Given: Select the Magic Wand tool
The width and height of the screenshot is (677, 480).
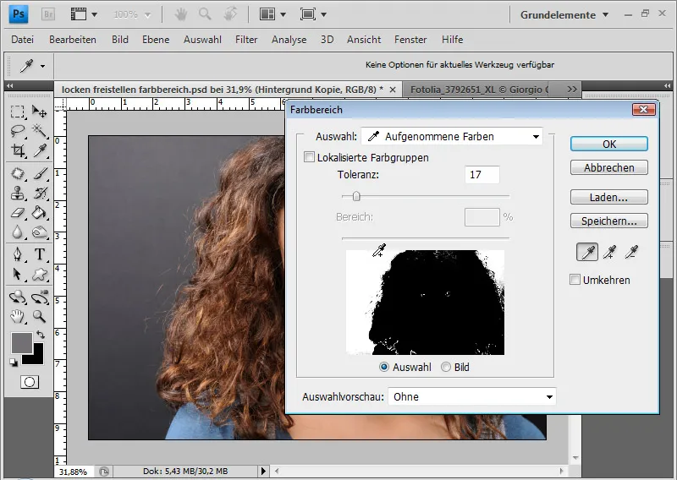Looking at the screenshot, I should 39,131.
